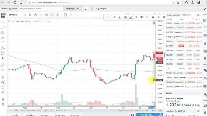Image resolution: width=207 pixels, height=116 pixels.
Task: Select the text annotation tool
Action: coord(3,43)
